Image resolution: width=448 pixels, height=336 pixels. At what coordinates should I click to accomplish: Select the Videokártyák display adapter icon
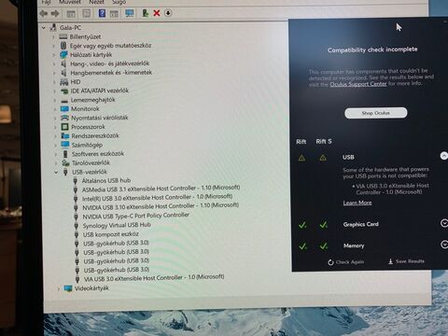point(68,288)
